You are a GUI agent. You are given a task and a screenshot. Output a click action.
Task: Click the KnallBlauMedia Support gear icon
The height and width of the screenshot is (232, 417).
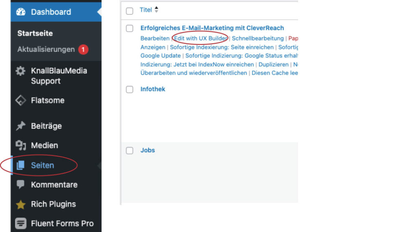click(x=20, y=71)
